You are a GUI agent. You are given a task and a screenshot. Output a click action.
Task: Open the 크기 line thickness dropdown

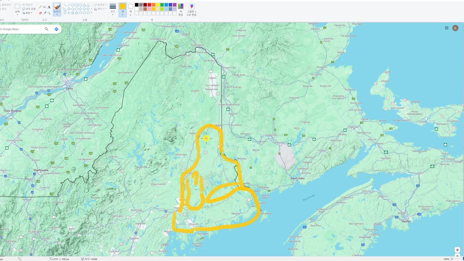coord(113,10)
